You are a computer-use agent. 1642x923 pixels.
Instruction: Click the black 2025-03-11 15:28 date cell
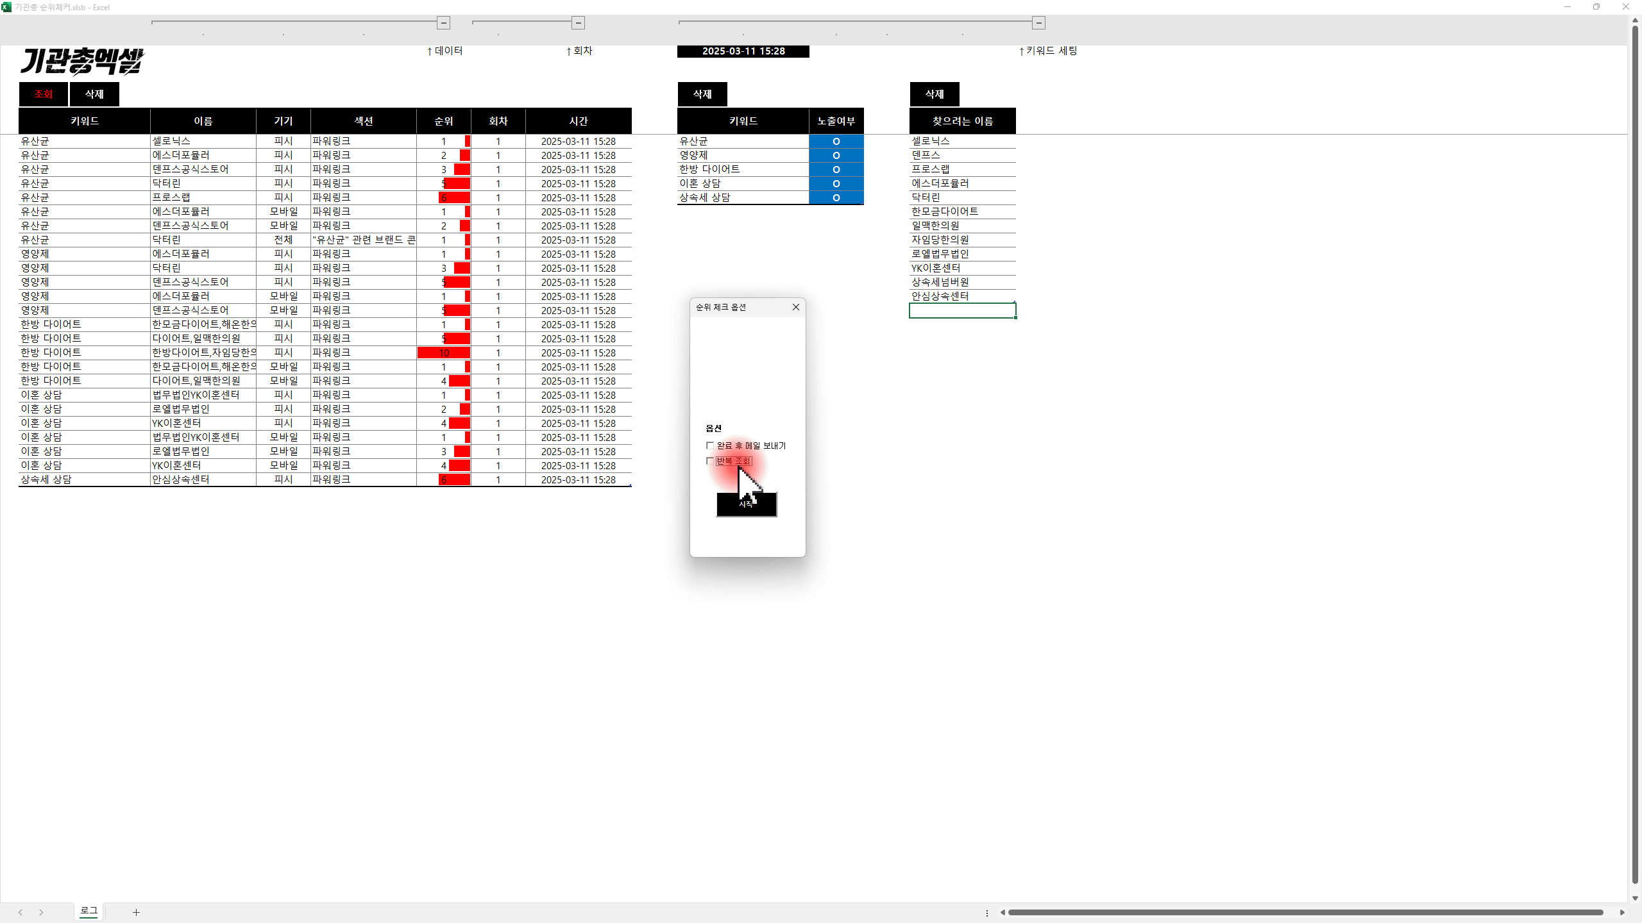click(743, 51)
